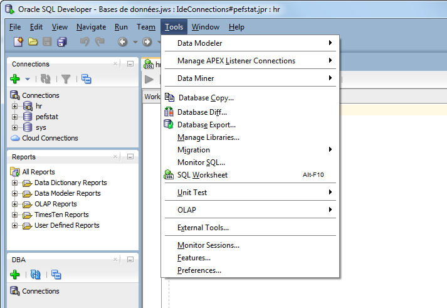Open the Run menu

click(x=121, y=27)
